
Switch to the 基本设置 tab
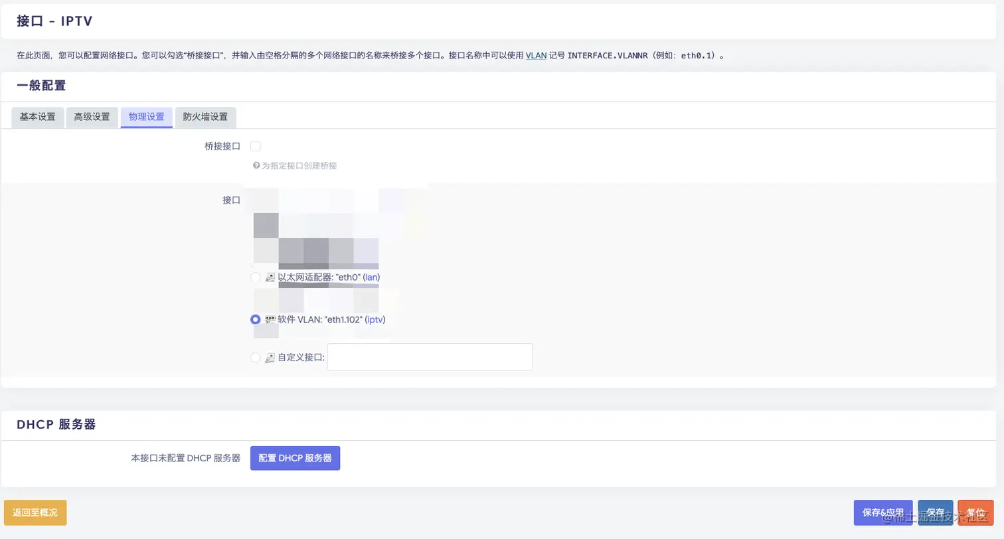click(x=37, y=117)
